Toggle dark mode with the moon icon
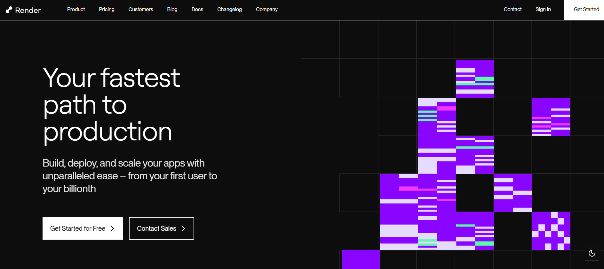 click(592, 253)
